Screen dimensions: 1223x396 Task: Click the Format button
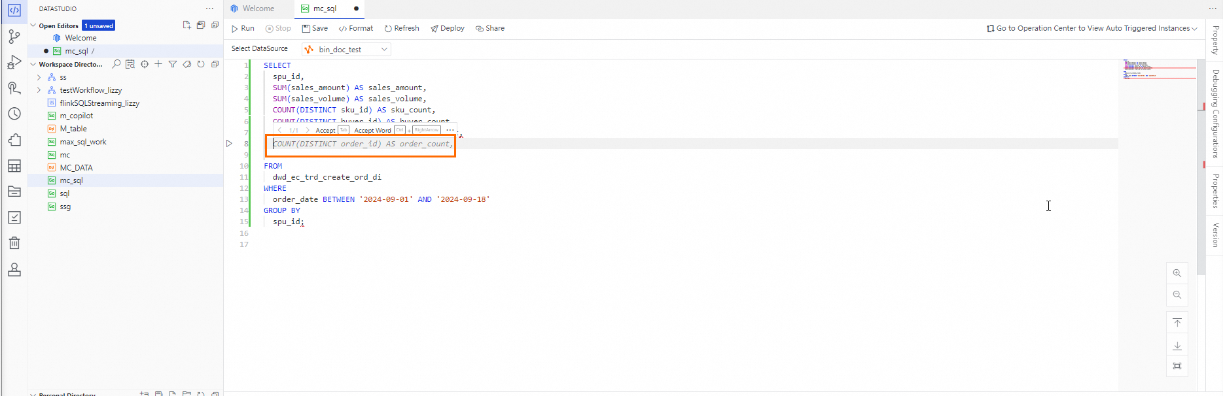click(356, 28)
